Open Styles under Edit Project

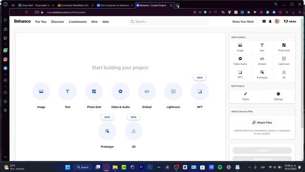(x=246, y=96)
